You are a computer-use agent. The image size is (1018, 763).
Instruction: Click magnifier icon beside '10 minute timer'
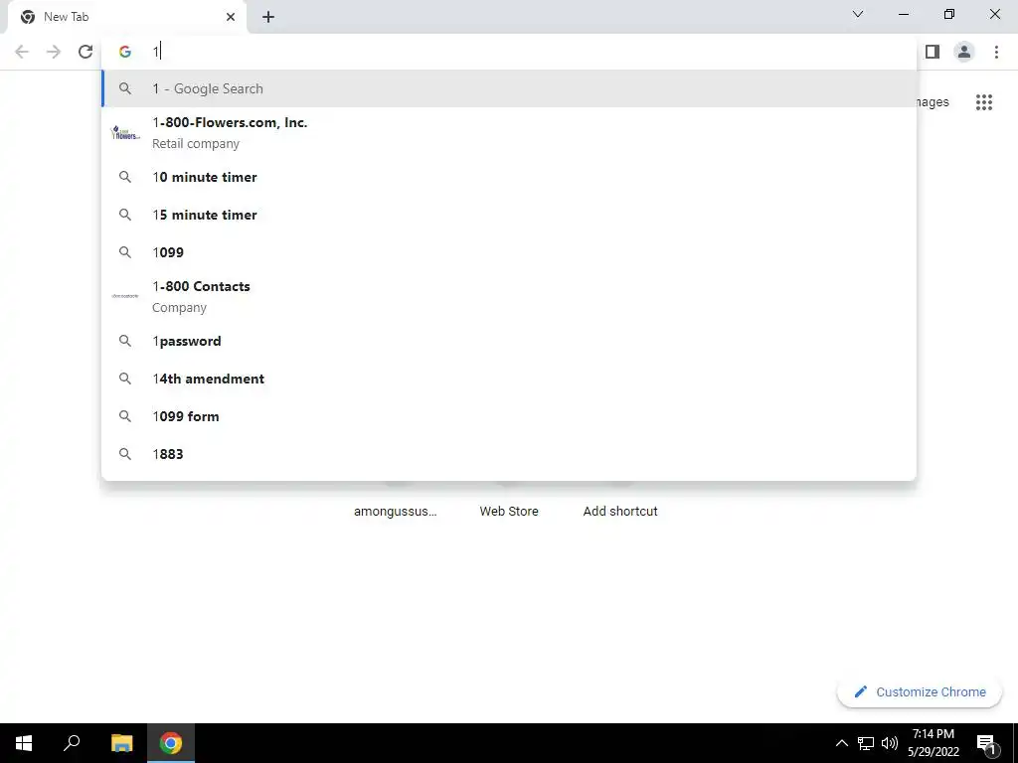click(x=124, y=177)
